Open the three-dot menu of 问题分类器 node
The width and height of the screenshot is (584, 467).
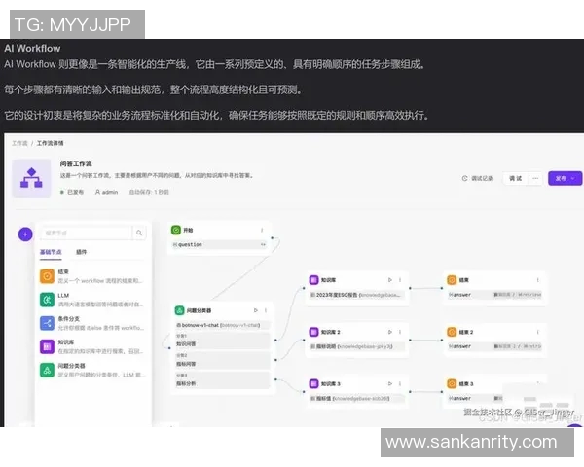266,310
